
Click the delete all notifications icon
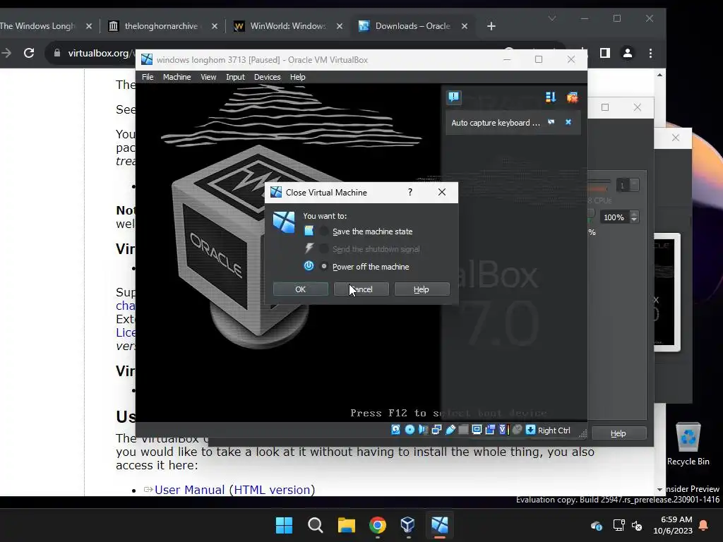pos(572,97)
